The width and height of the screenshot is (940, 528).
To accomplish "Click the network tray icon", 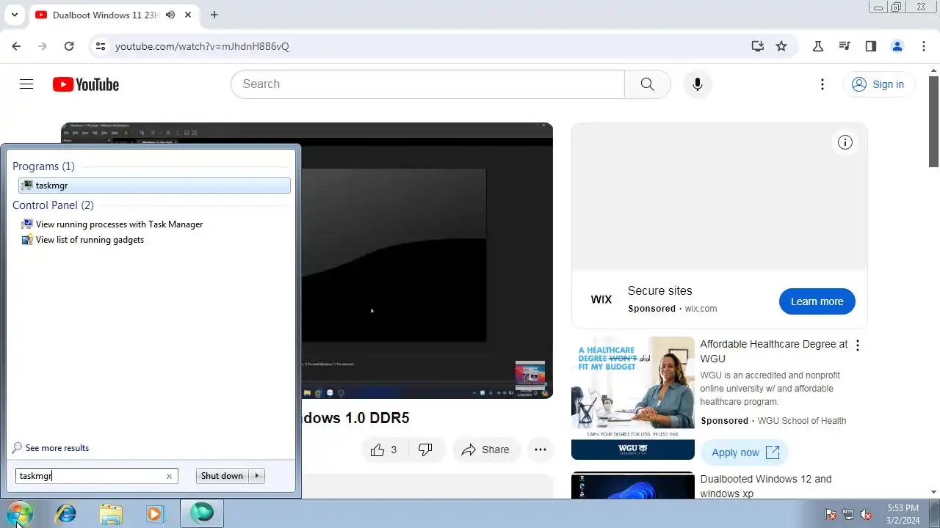I will [x=848, y=514].
